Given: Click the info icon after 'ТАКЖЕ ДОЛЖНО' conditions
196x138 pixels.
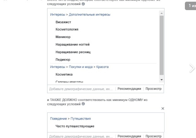Looking at the screenshot, I should [83, 104].
